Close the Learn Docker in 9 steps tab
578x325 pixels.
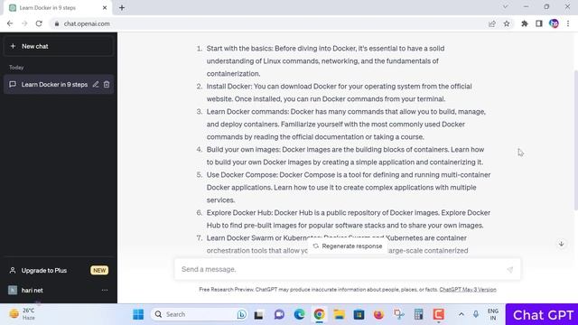point(105,8)
